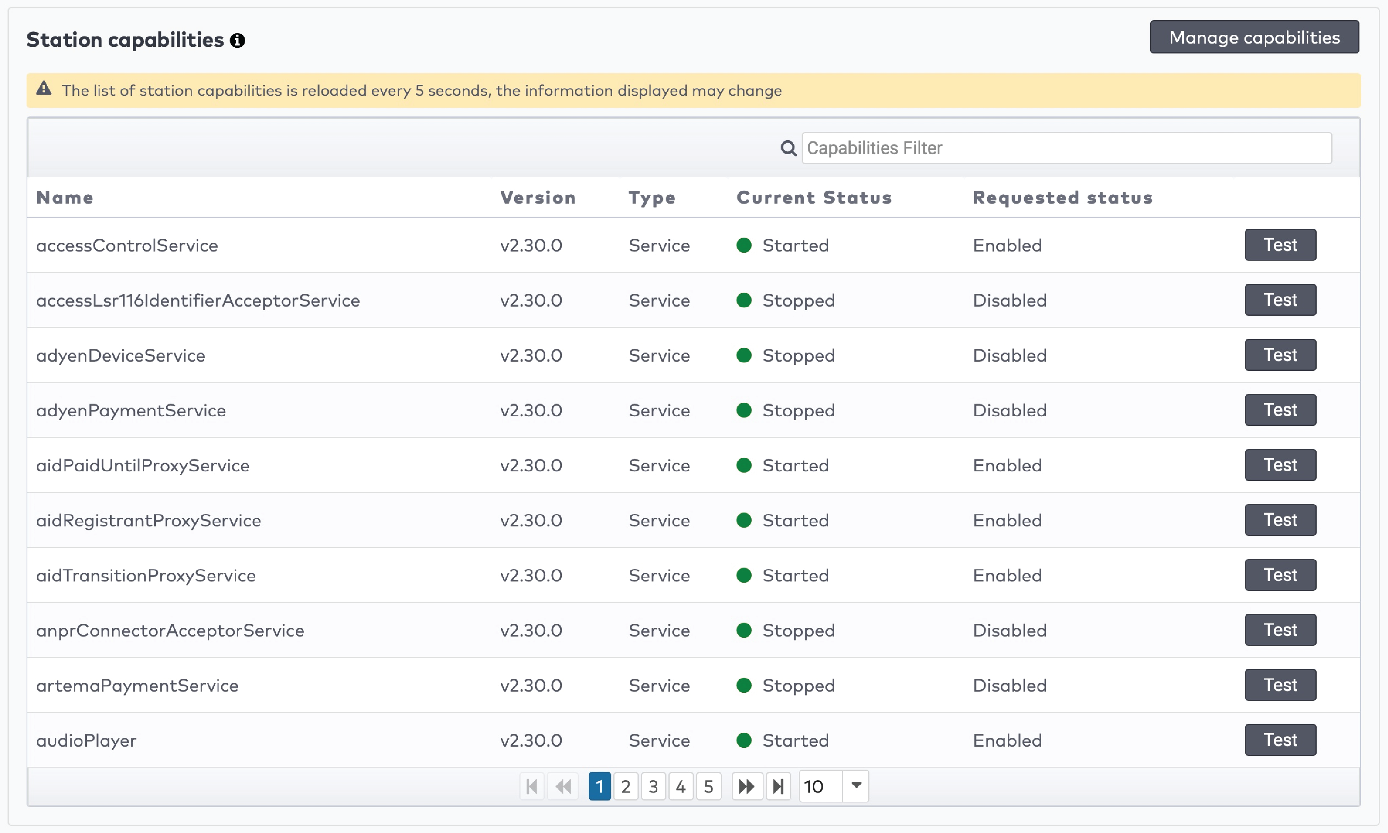Viewport: 1388px width, 833px height.
Task: Open the page size dropdown showing 10
Action: tap(817, 786)
